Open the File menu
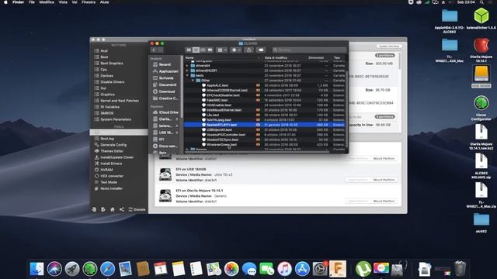497x279 pixels. (x=32, y=2)
